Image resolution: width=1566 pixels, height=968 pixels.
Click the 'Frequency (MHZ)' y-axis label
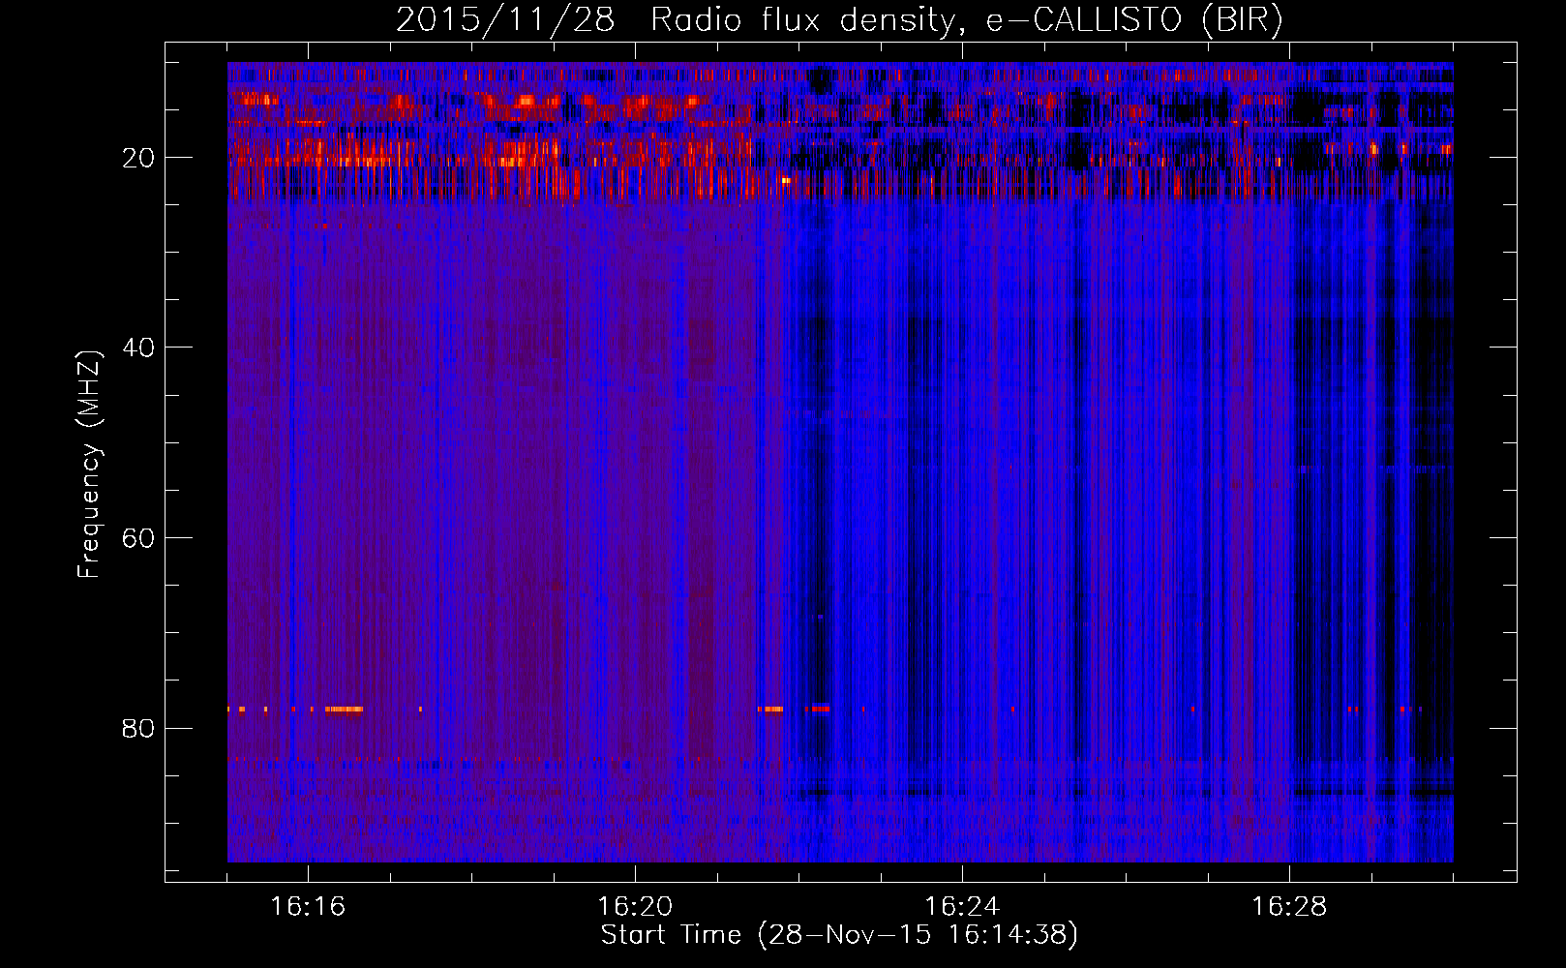pos(89,465)
